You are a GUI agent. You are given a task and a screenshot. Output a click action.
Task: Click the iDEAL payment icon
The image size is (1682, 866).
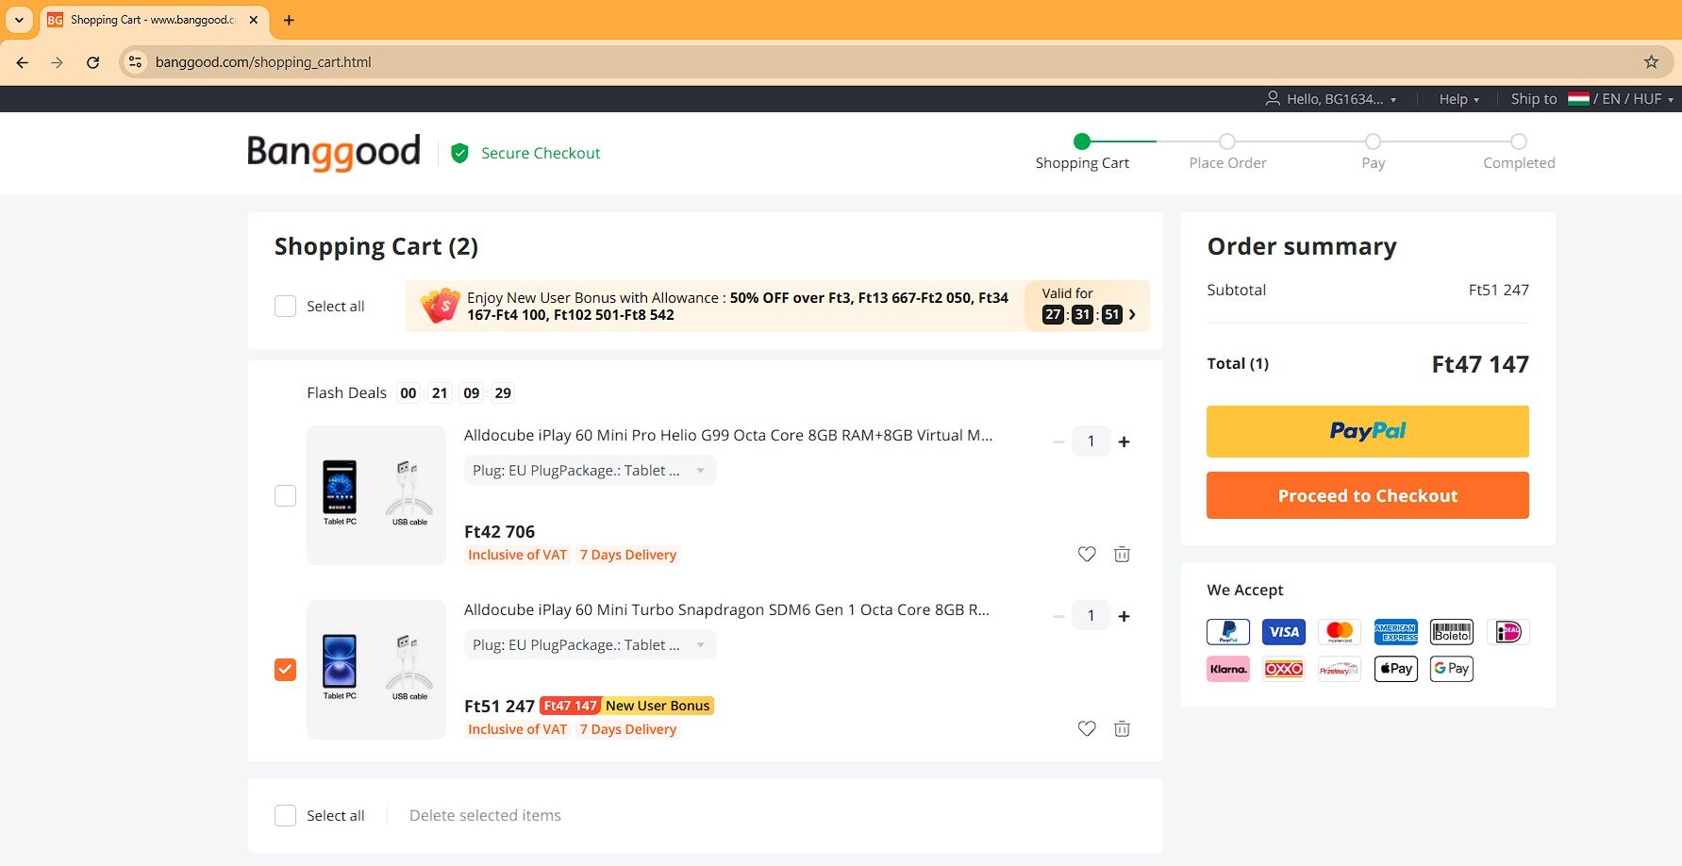(x=1507, y=632)
